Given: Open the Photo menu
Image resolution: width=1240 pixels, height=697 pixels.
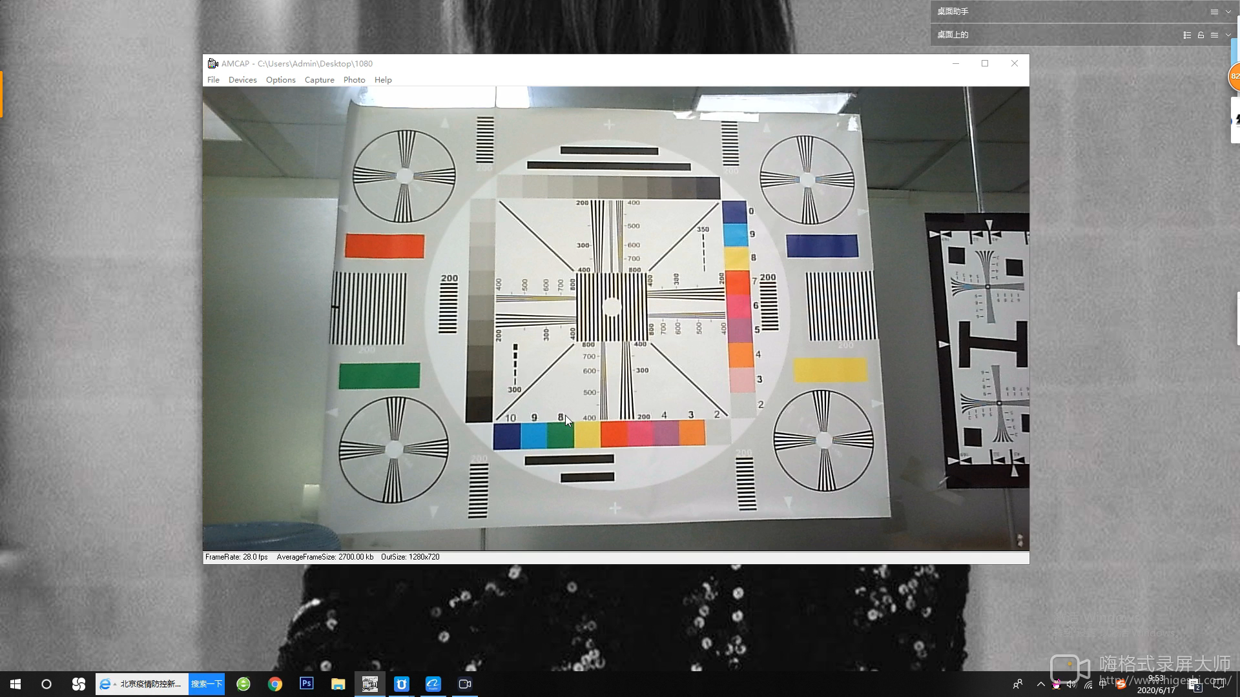Looking at the screenshot, I should 355,80.
